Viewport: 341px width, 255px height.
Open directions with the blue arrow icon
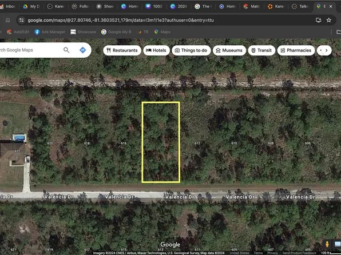click(x=82, y=50)
